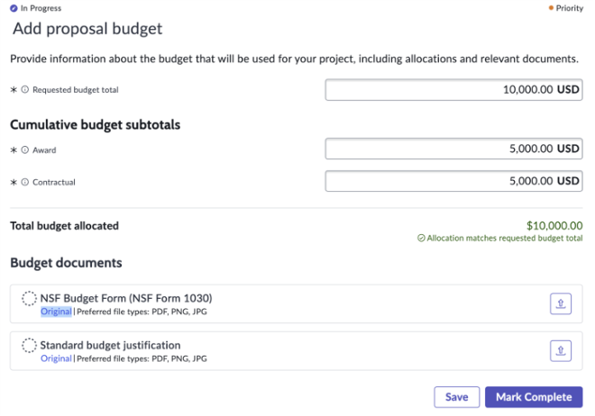Image resolution: width=595 pixels, height=416 pixels.
Task: Edit the Requested budget total field
Action: tap(453, 90)
